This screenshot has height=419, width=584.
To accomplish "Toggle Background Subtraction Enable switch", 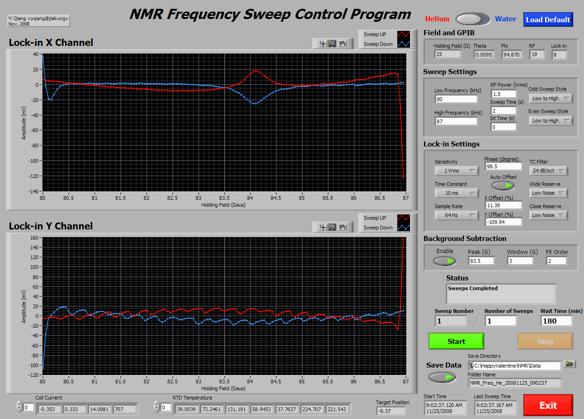I will click(x=445, y=261).
